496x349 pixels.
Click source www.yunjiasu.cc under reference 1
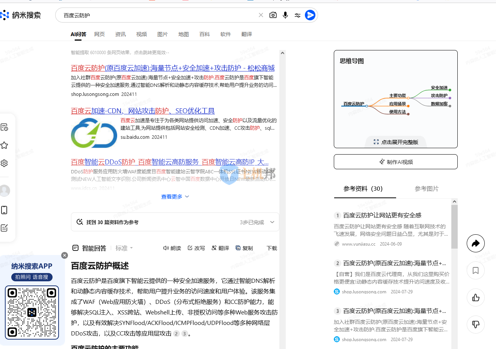(359, 244)
